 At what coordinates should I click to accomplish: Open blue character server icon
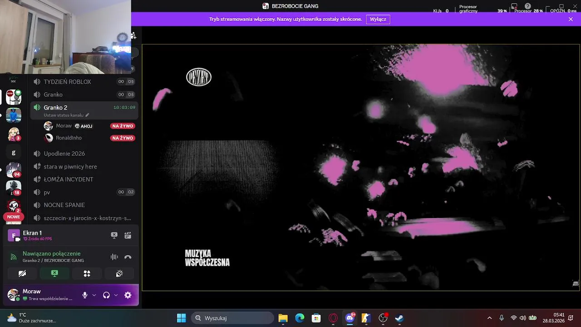tap(14, 115)
